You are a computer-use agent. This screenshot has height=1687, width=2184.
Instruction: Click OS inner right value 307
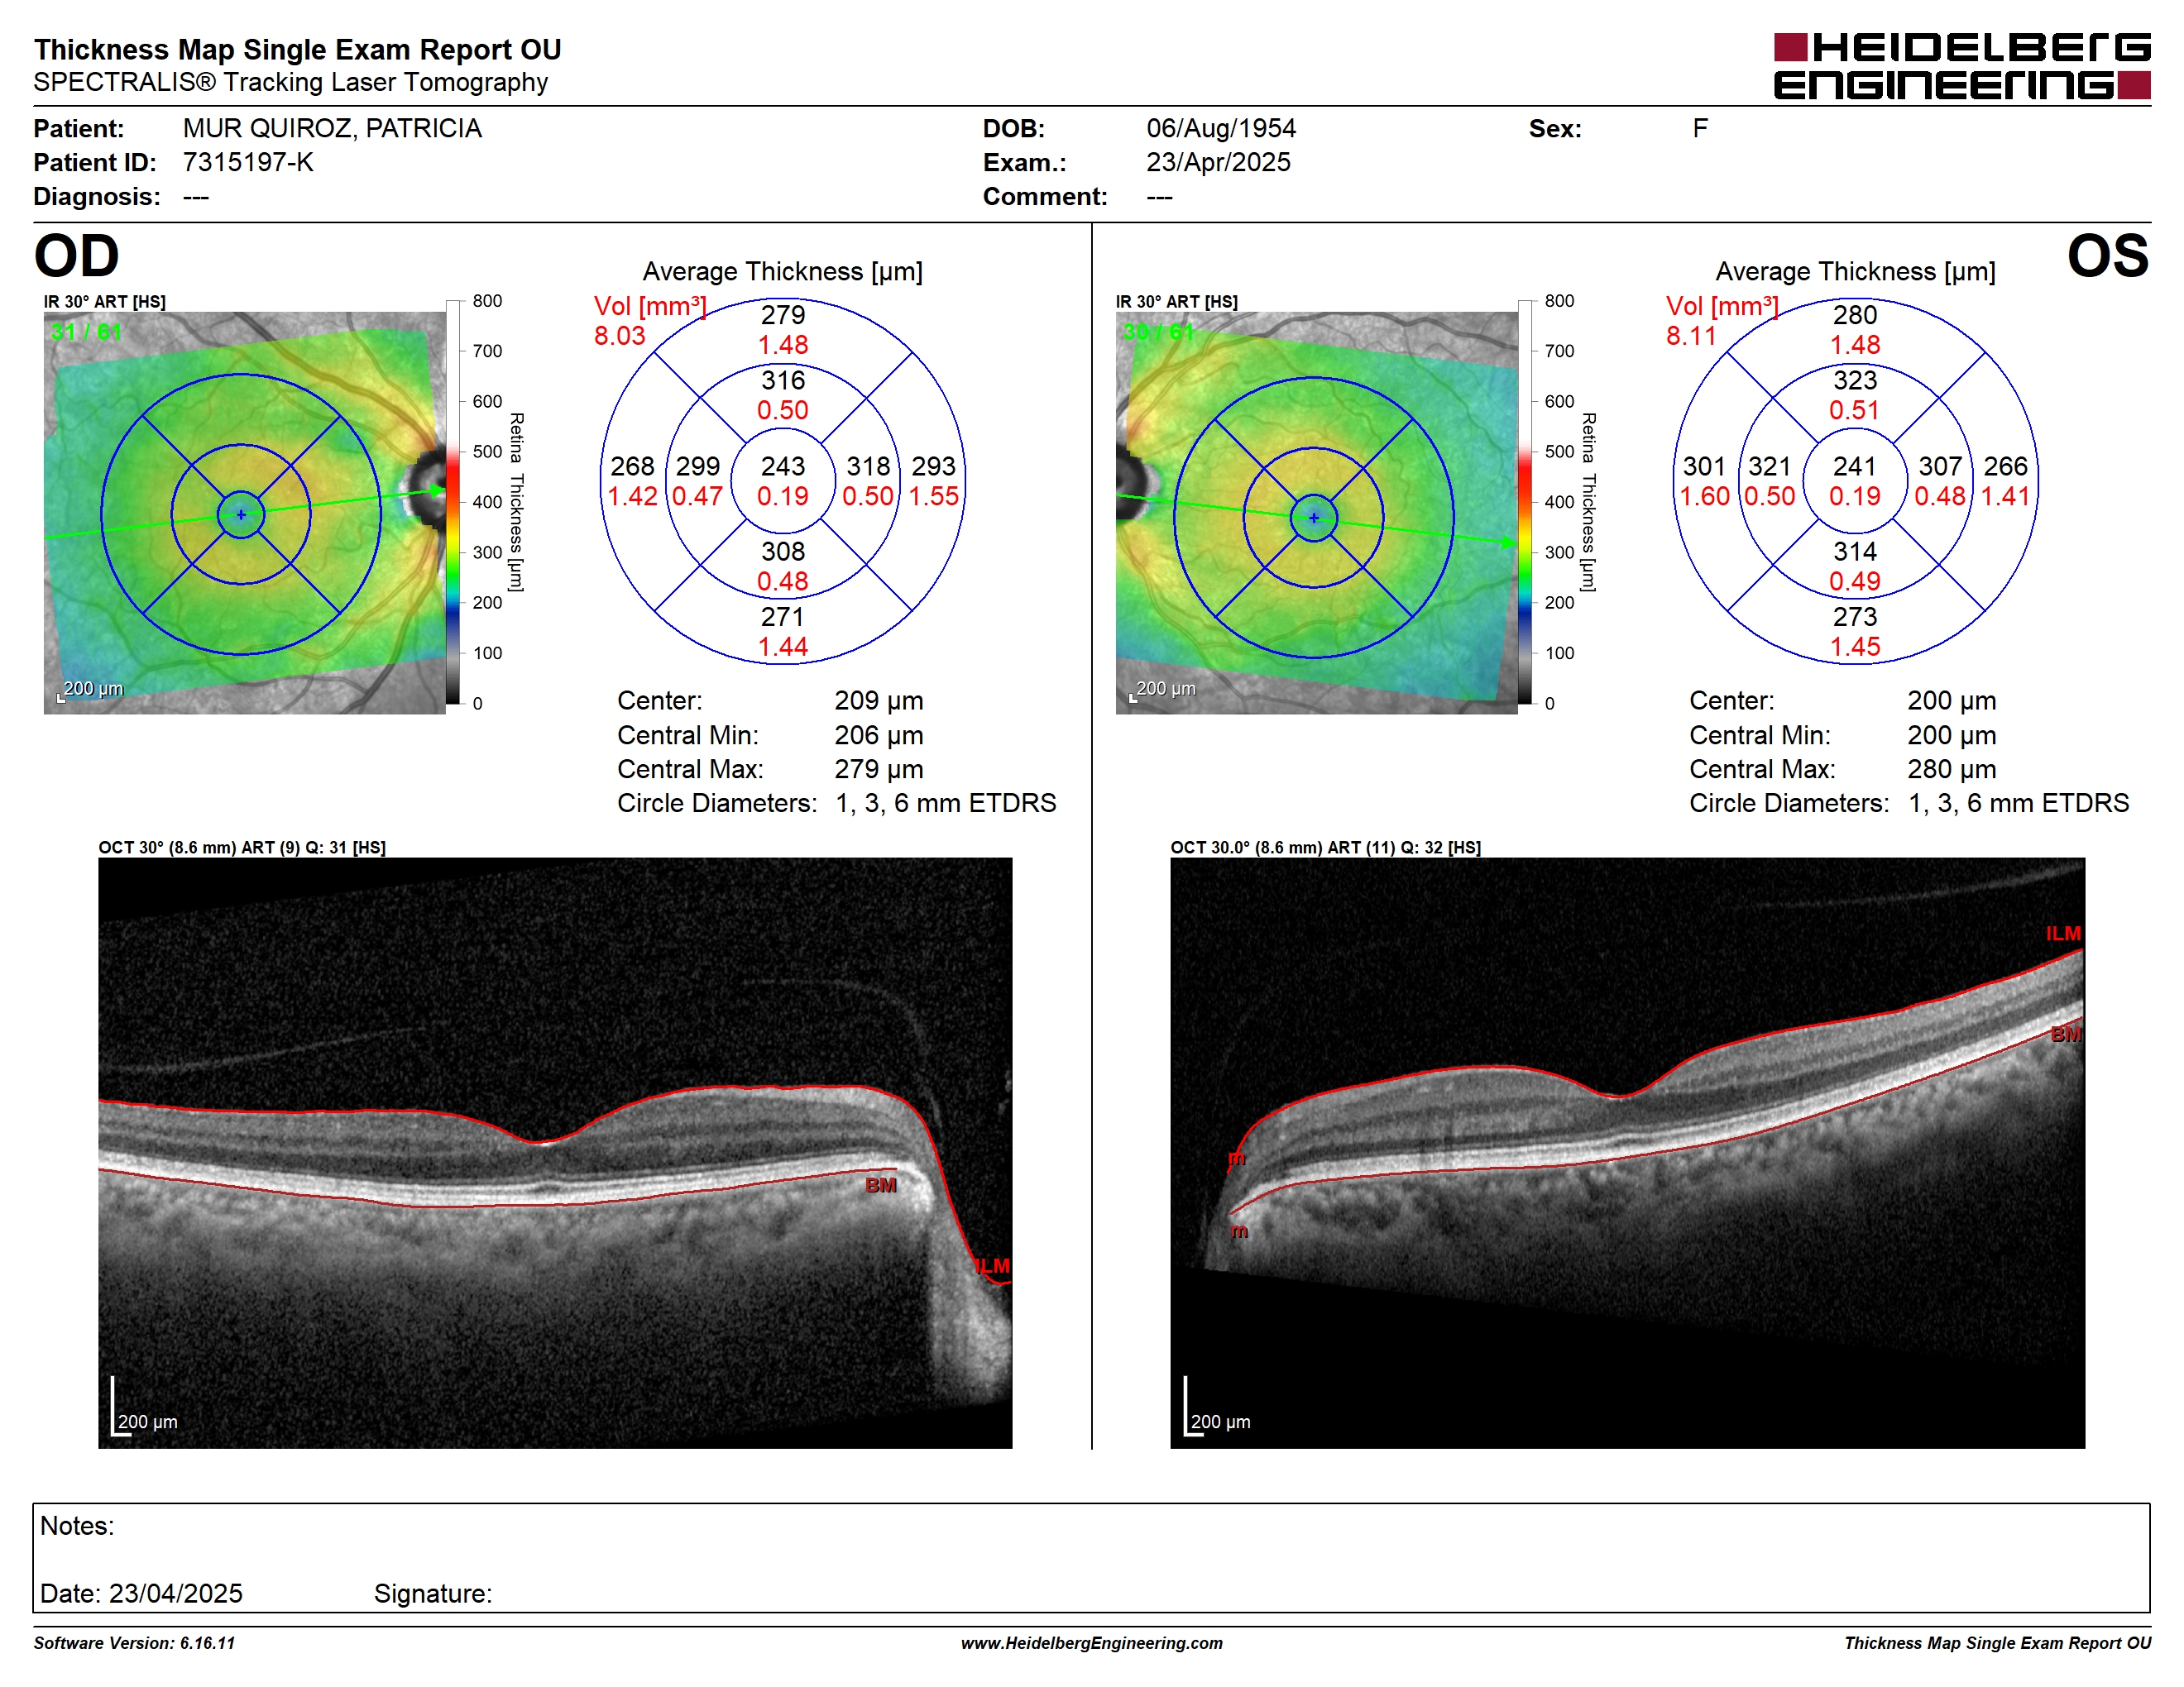click(x=1940, y=466)
